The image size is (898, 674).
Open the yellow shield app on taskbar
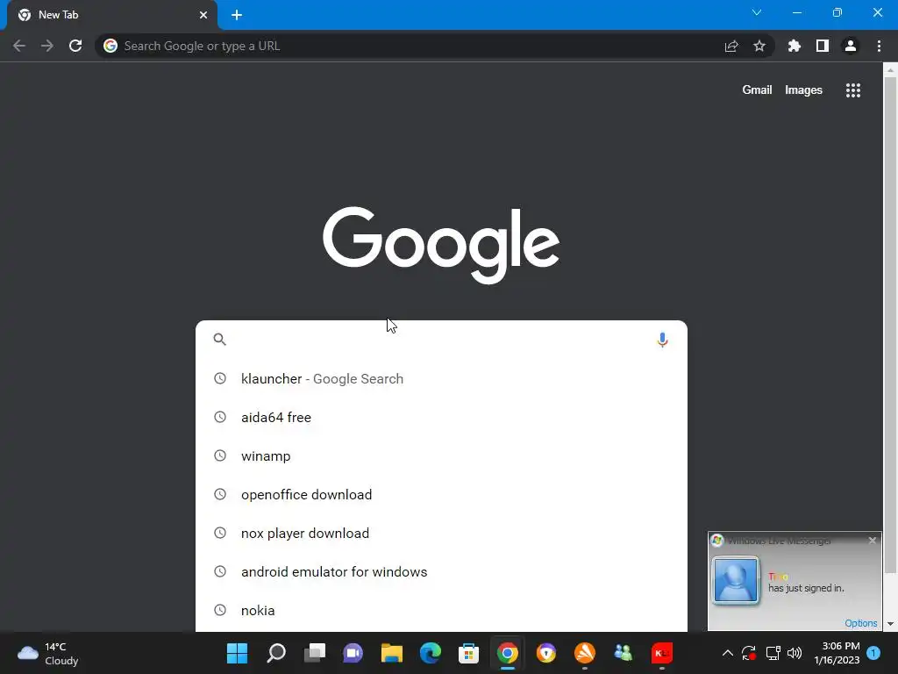pos(545,653)
